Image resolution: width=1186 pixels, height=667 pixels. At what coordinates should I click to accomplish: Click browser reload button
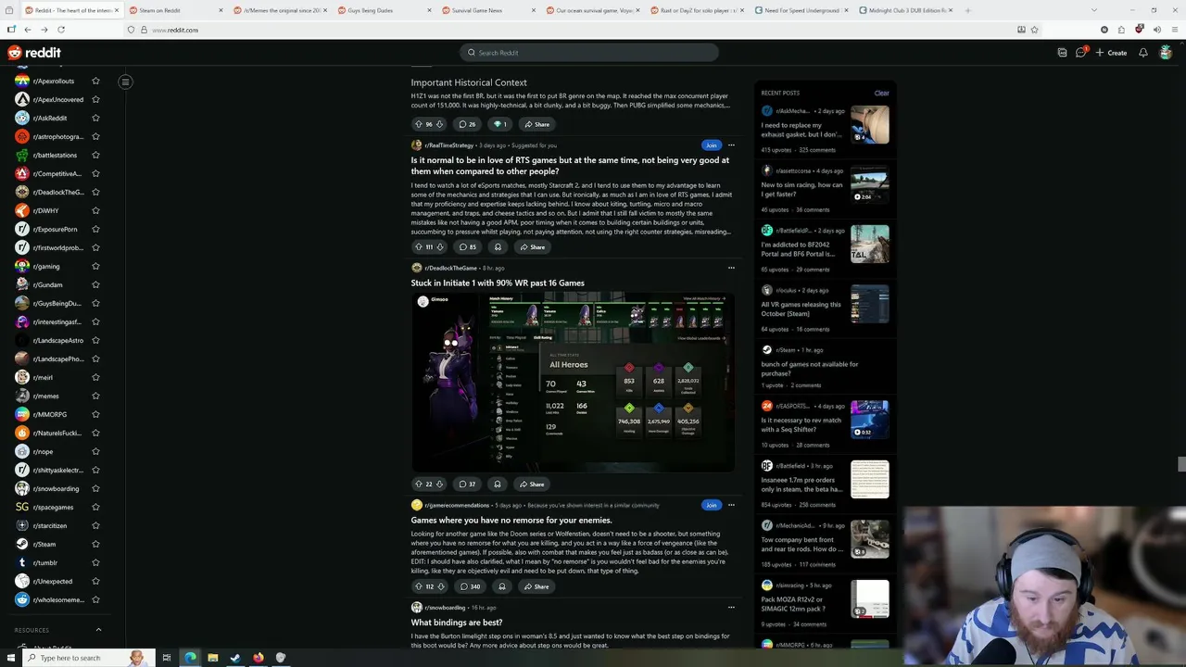[x=60, y=30]
